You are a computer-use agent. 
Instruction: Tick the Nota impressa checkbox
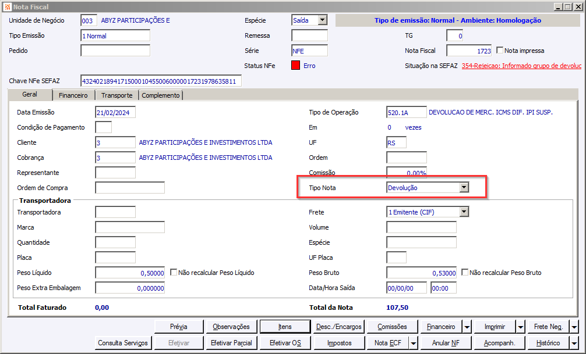coord(500,50)
